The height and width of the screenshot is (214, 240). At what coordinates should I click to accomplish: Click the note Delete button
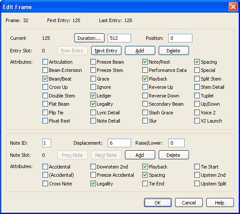(x=174, y=155)
